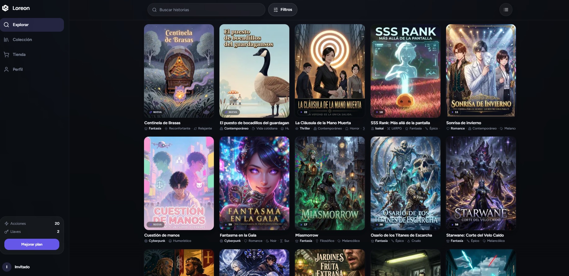Click NUEVA badge on Centinela de Brasas

(x=156, y=112)
